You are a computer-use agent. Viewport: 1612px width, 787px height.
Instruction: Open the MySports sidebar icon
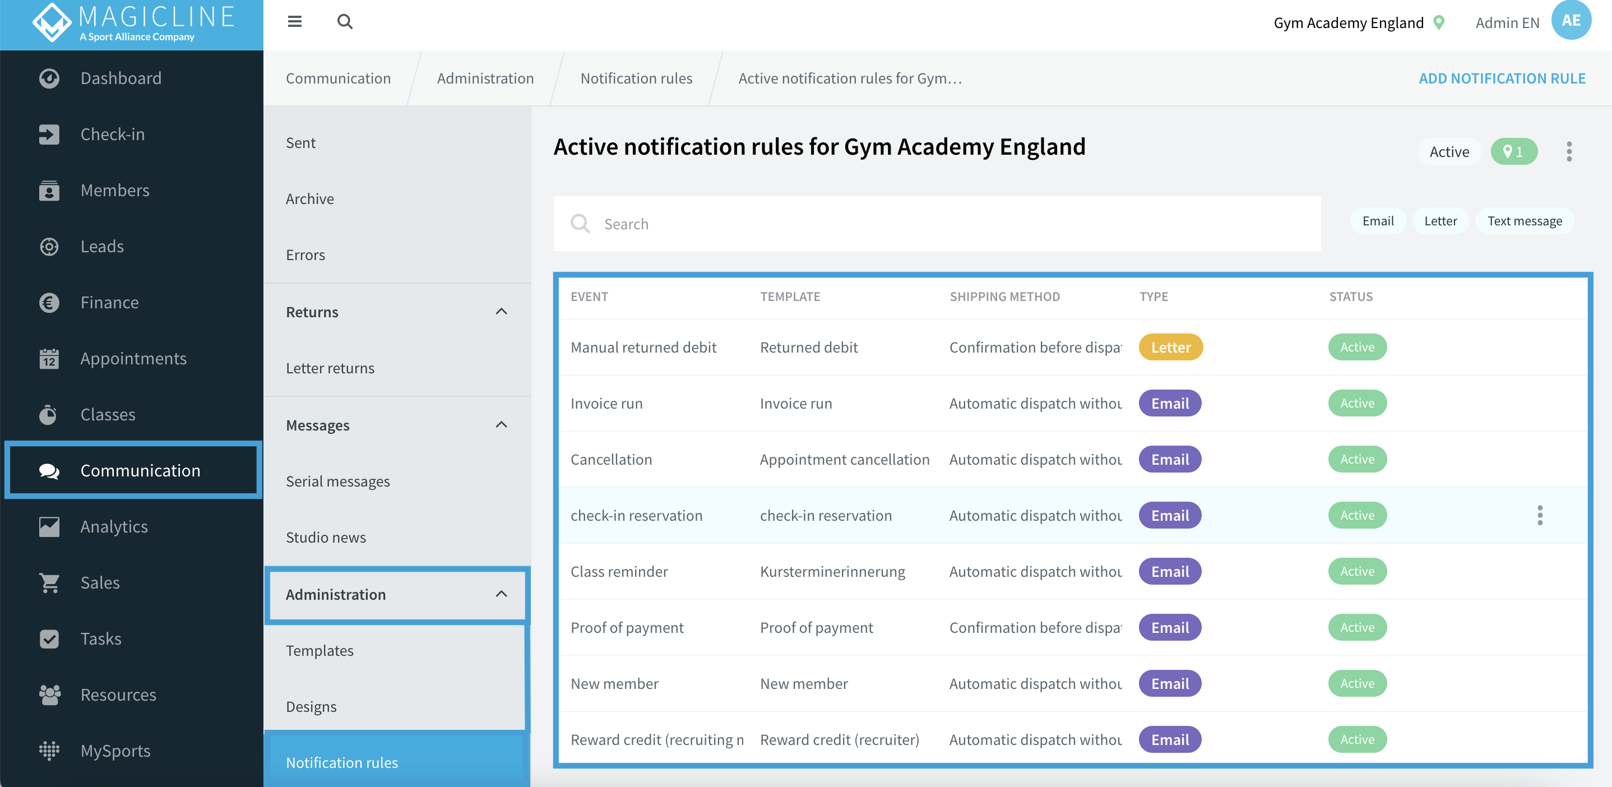pyautogui.click(x=49, y=750)
